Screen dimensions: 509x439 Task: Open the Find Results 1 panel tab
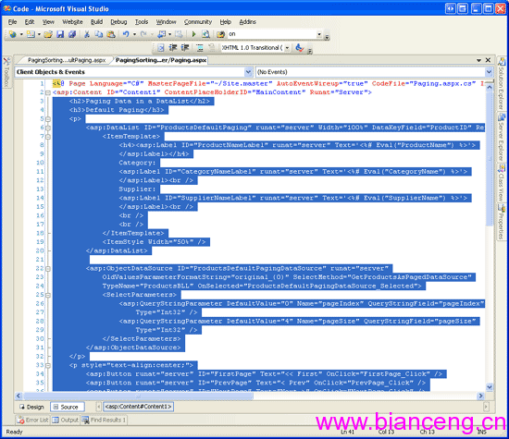pos(104,420)
